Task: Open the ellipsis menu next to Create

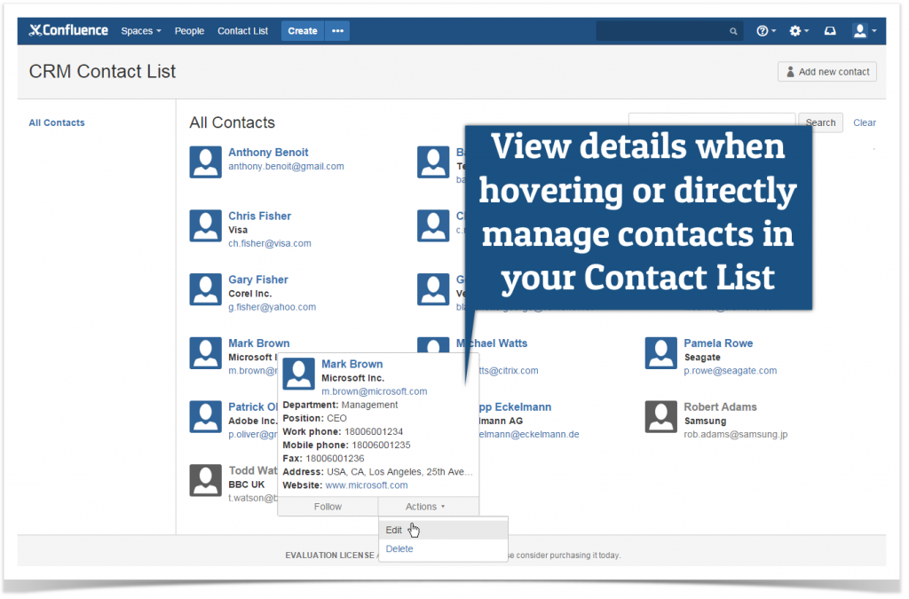Action: pos(336,30)
